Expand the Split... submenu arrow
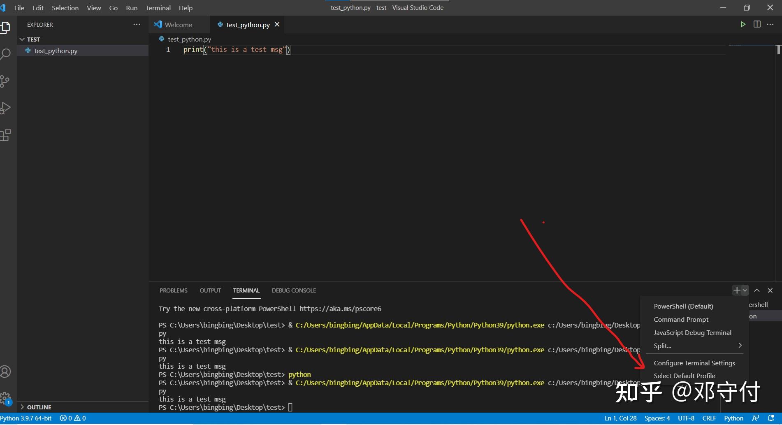The height and width of the screenshot is (425, 782). [x=740, y=346]
